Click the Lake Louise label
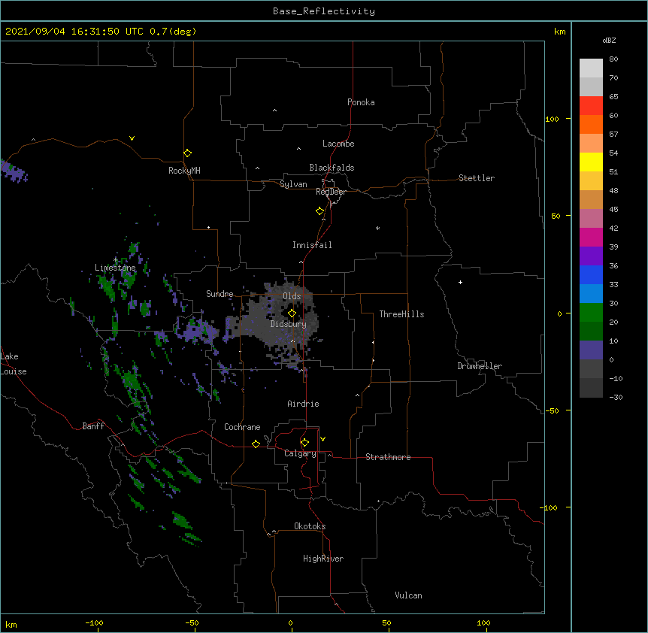The image size is (648, 633). [x=14, y=364]
